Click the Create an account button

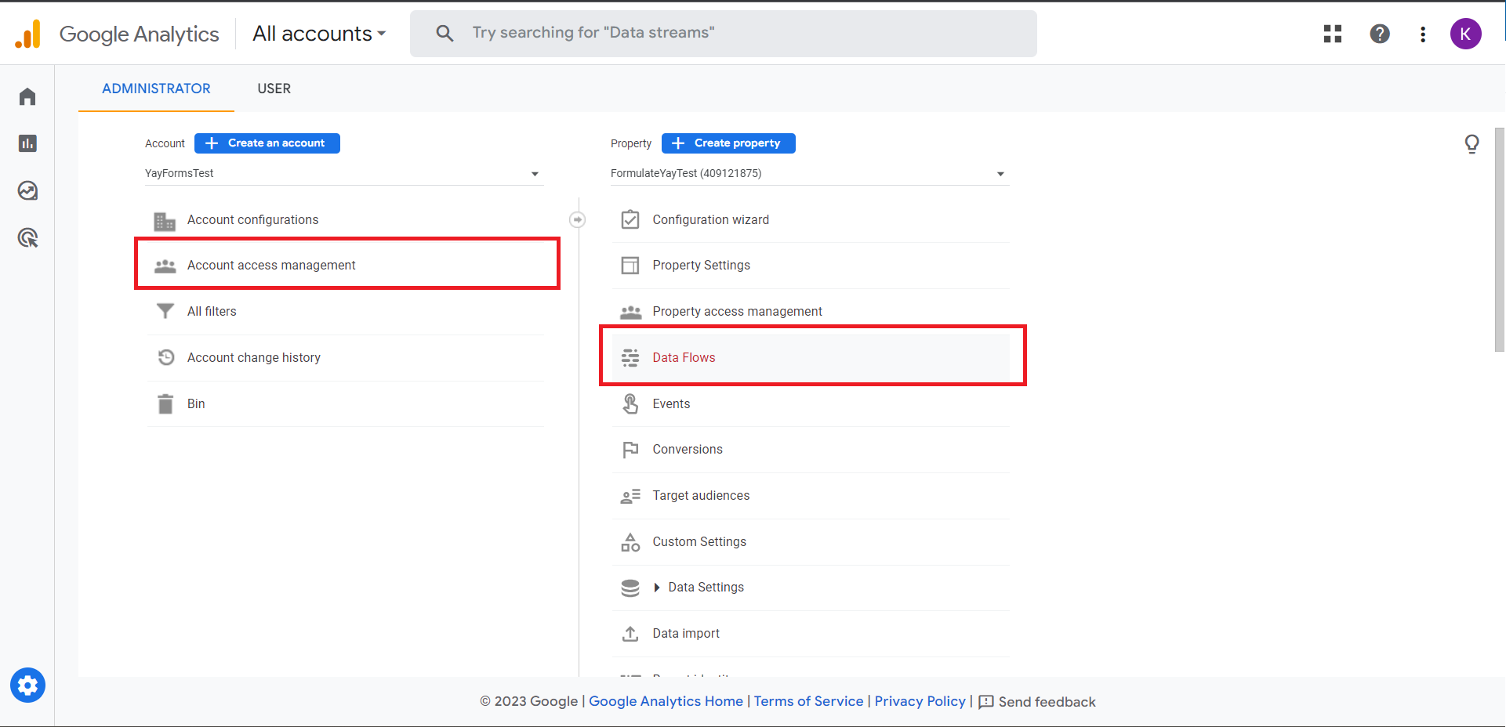267,143
